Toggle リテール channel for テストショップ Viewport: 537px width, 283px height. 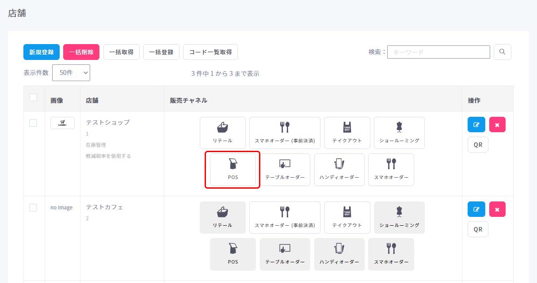click(223, 133)
